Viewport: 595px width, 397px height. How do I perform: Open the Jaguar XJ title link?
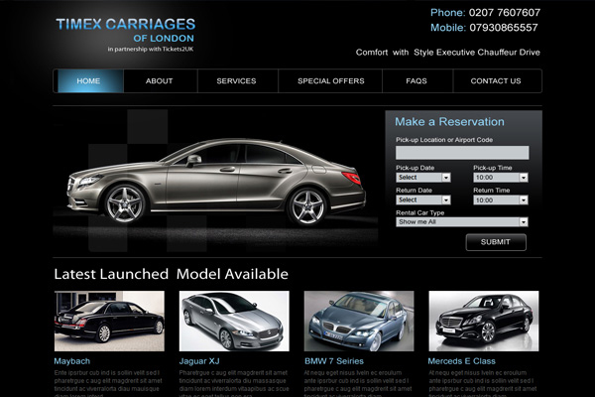click(x=199, y=361)
